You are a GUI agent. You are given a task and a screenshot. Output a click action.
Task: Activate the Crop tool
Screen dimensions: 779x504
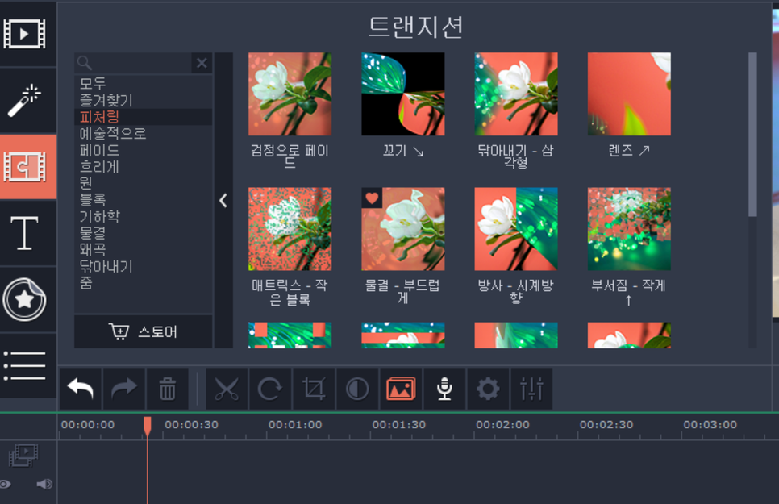[314, 389]
